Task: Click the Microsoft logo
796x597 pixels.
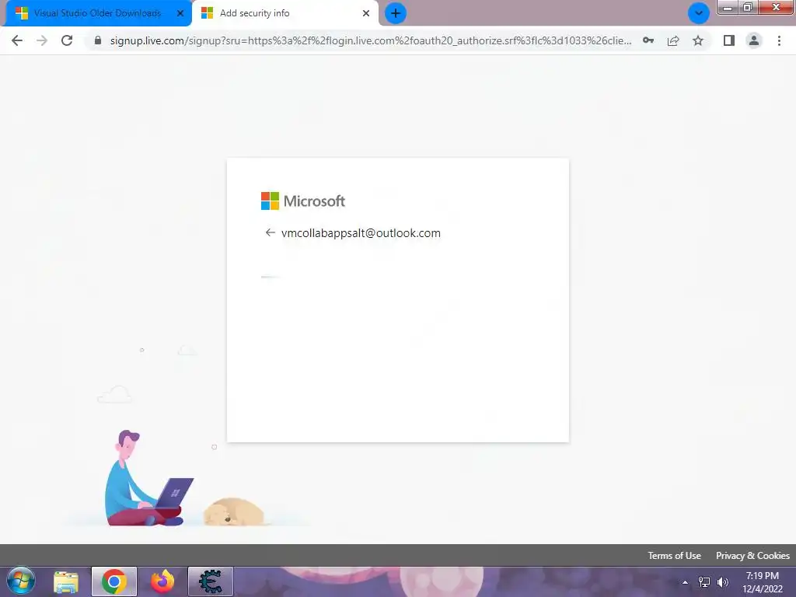Action: [x=303, y=201]
